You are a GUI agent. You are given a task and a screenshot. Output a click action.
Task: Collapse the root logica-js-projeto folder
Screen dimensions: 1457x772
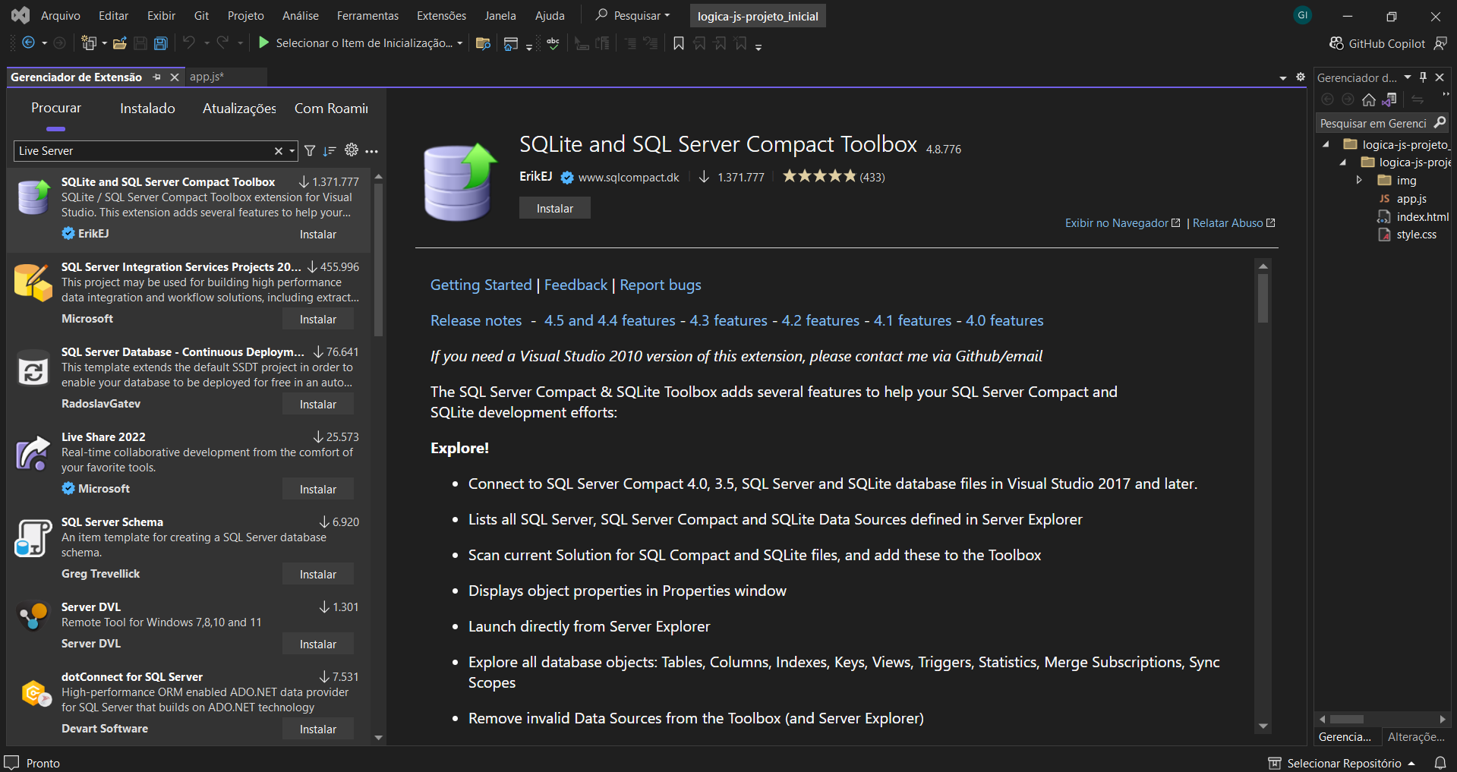tap(1326, 144)
